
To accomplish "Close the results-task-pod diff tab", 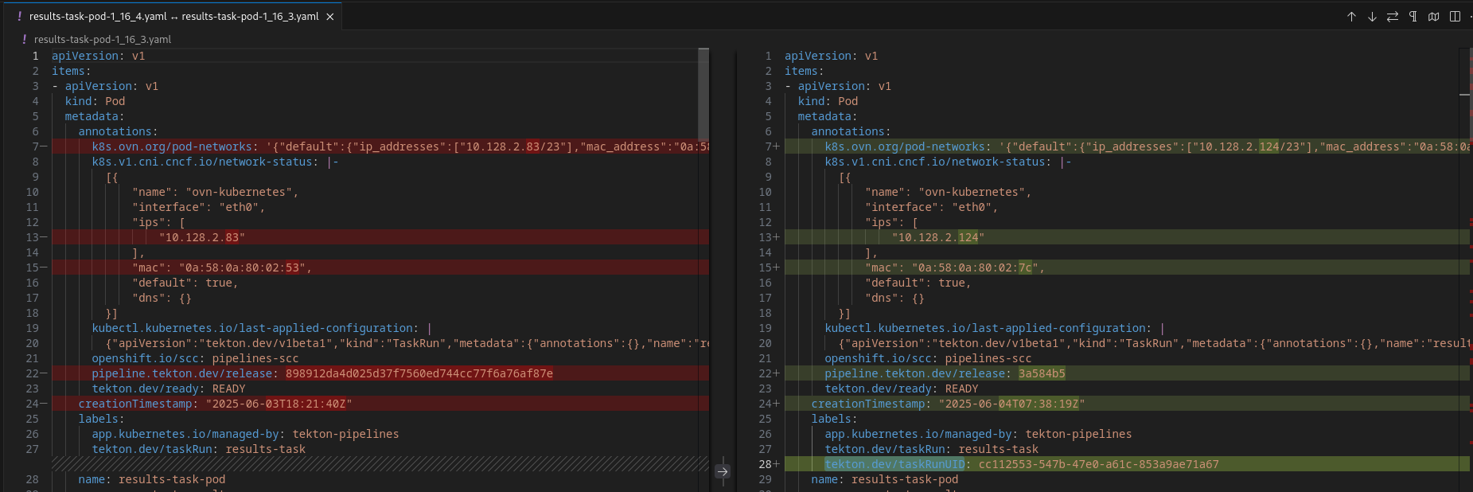I will click(x=330, y=17).
